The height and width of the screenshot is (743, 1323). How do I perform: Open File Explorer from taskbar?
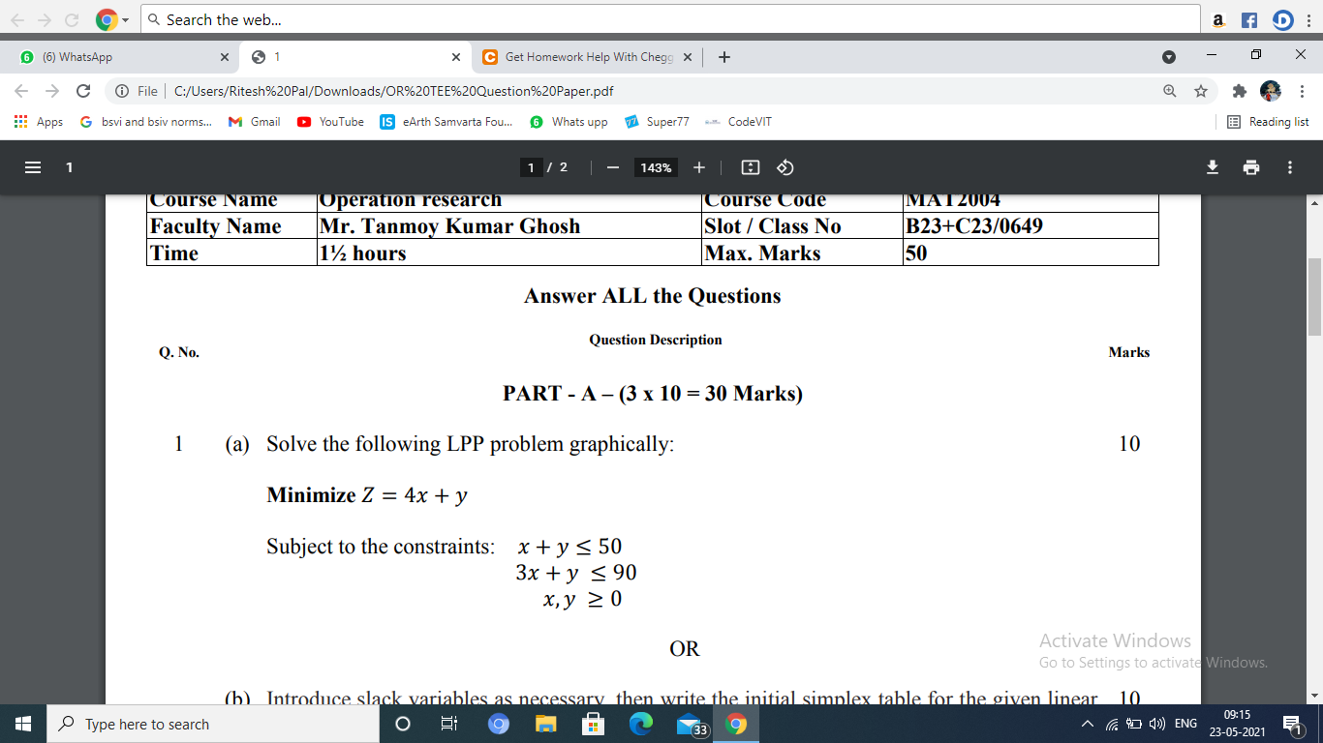(x=546, y=724)
